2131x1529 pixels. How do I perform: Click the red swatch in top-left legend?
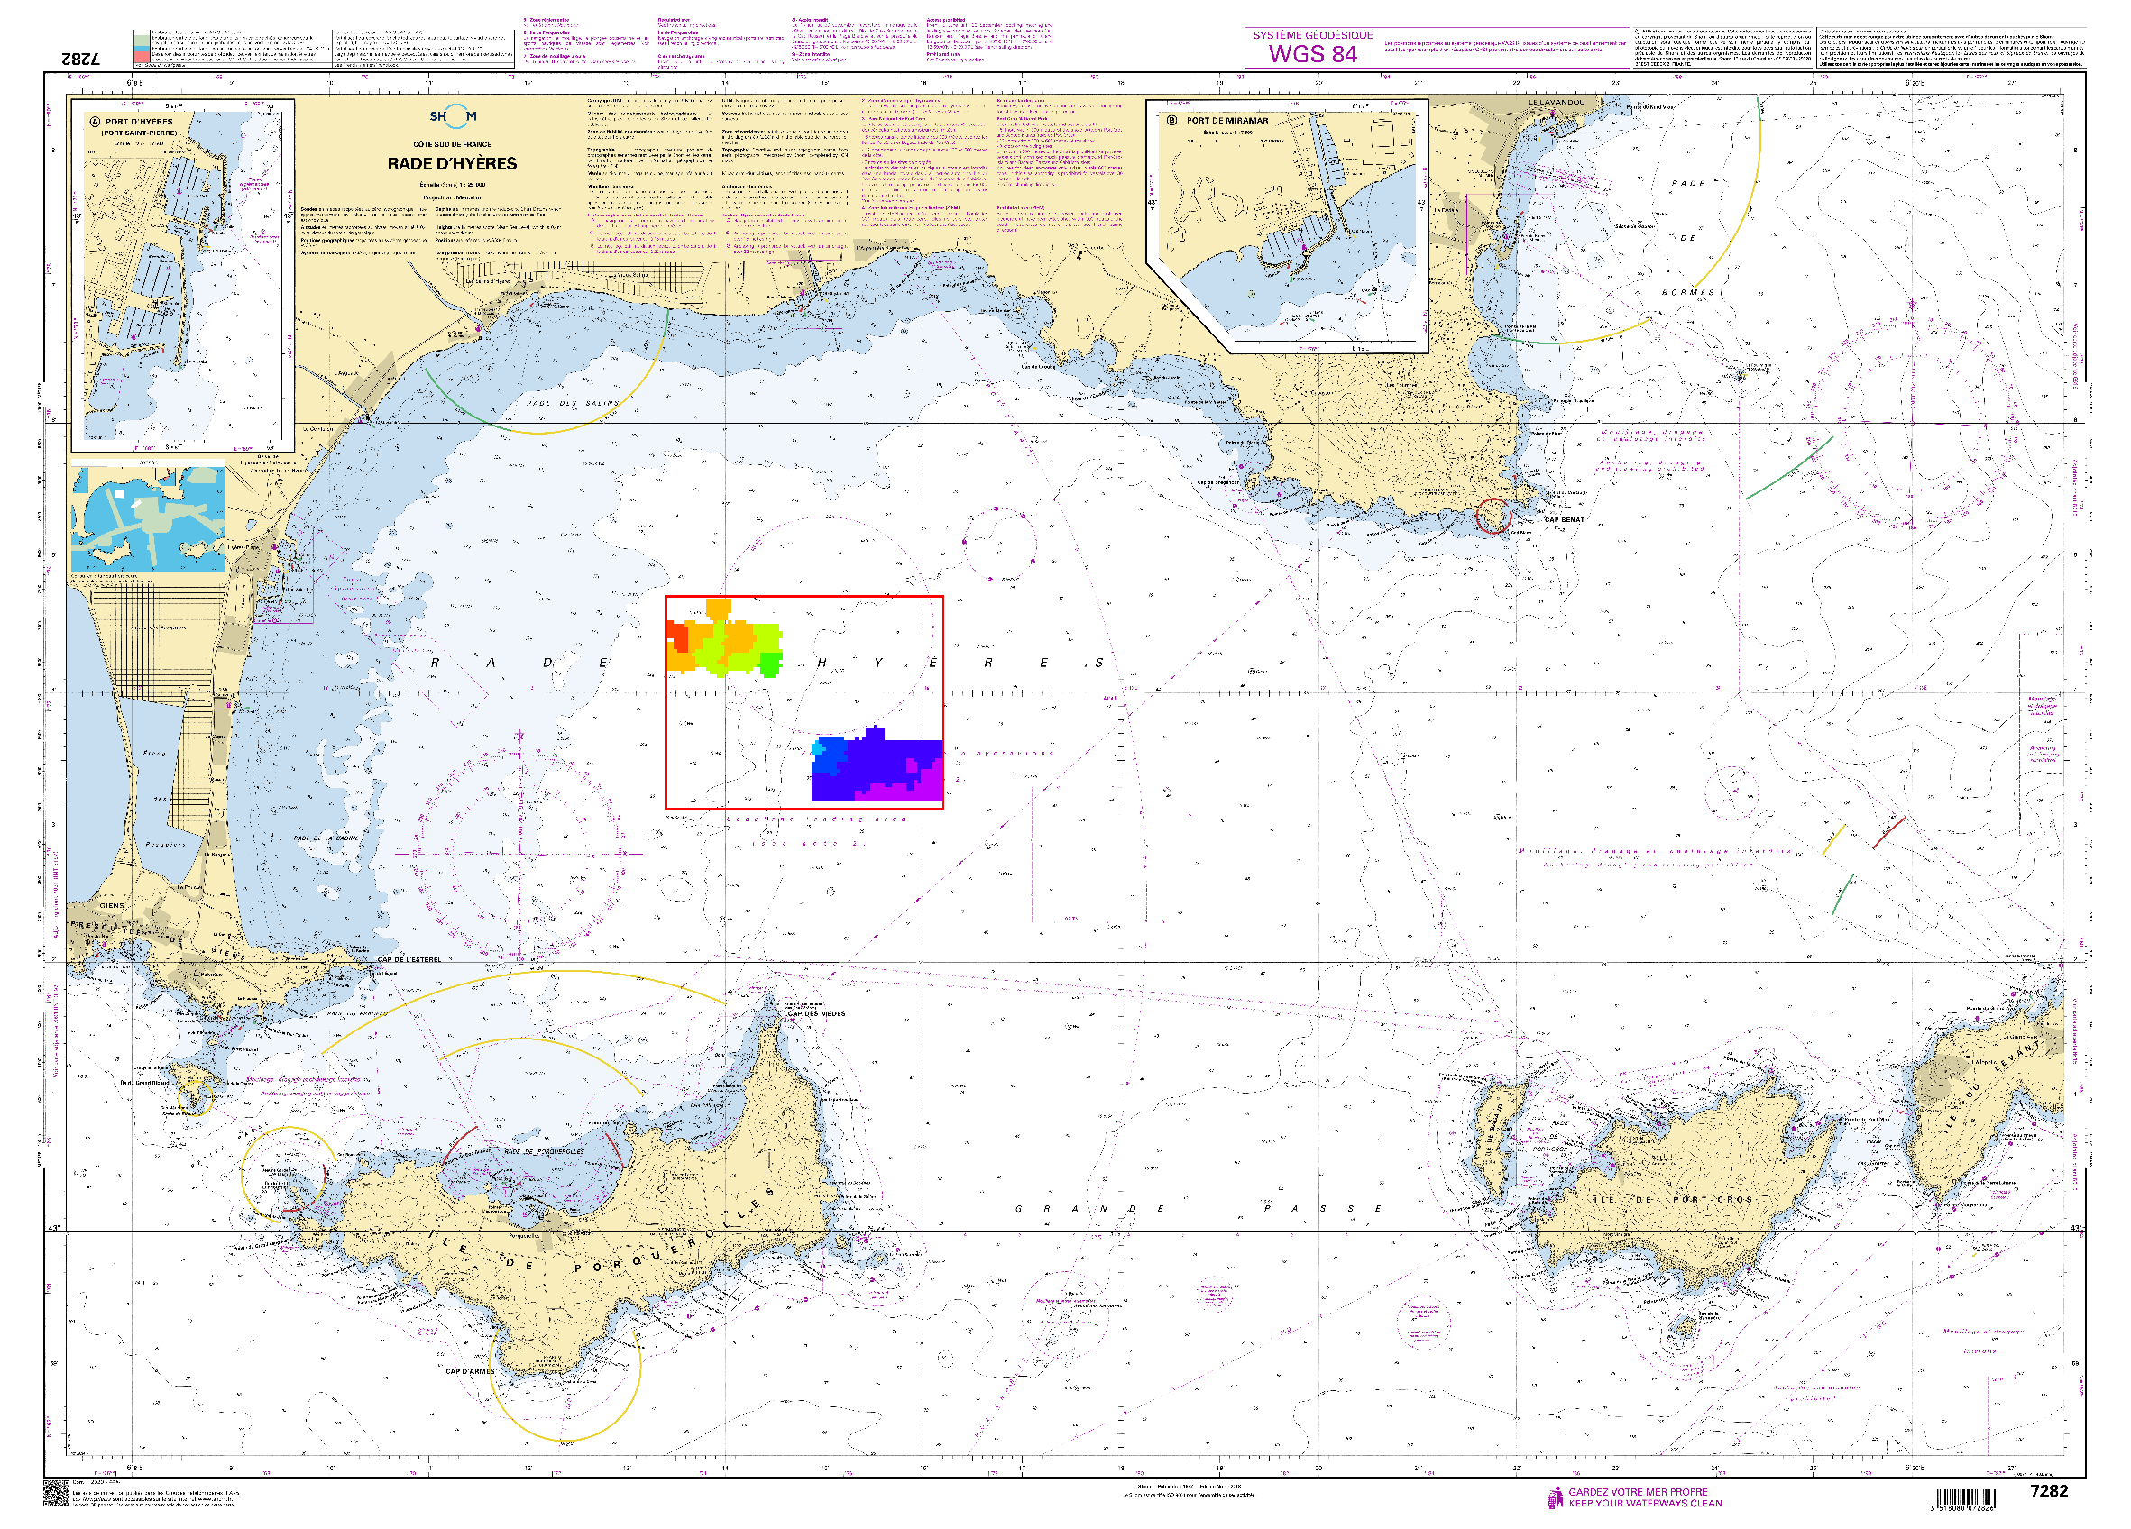141,58
